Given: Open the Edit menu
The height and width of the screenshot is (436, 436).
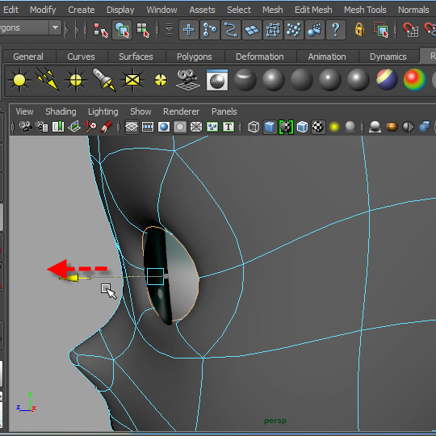Looking at the screenshot, I should point(10,10).
